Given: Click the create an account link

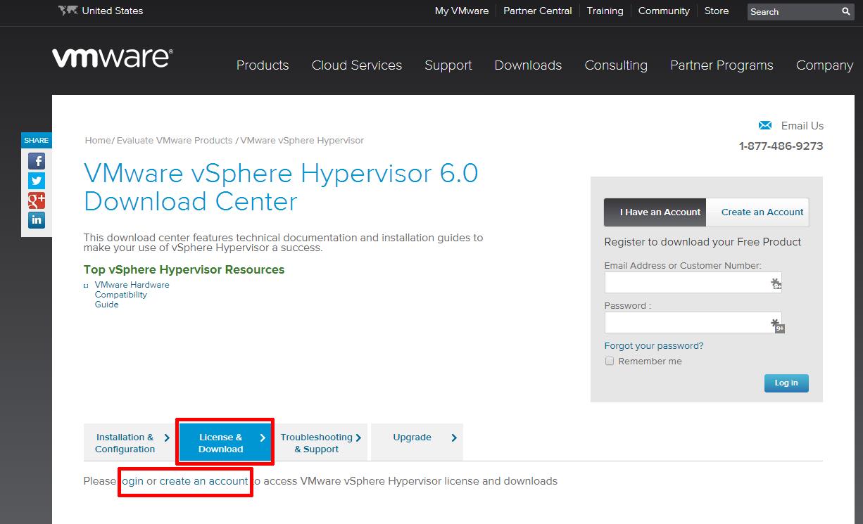Looking at the screenshot, I should [x=203, y=482].
